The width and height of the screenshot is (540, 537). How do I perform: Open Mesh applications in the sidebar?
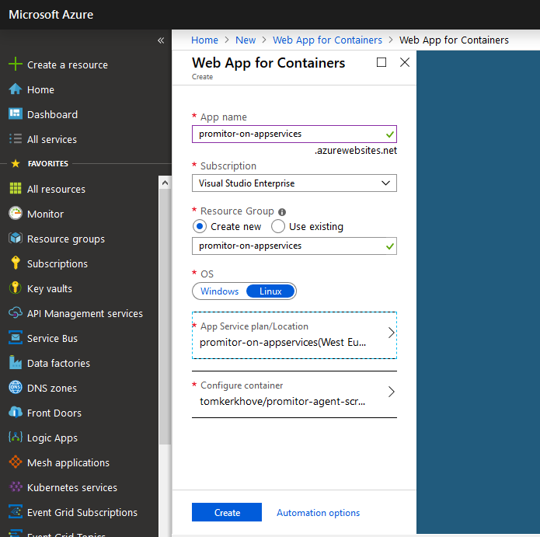tap(68, 463)
